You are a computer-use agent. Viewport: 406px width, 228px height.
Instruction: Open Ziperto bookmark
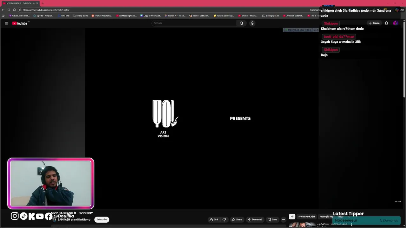(43, 16)
